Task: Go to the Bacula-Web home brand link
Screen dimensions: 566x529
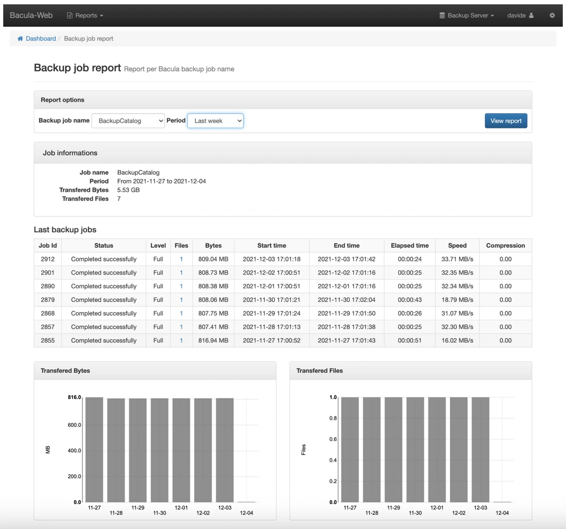Action: [x=31, y=16]
